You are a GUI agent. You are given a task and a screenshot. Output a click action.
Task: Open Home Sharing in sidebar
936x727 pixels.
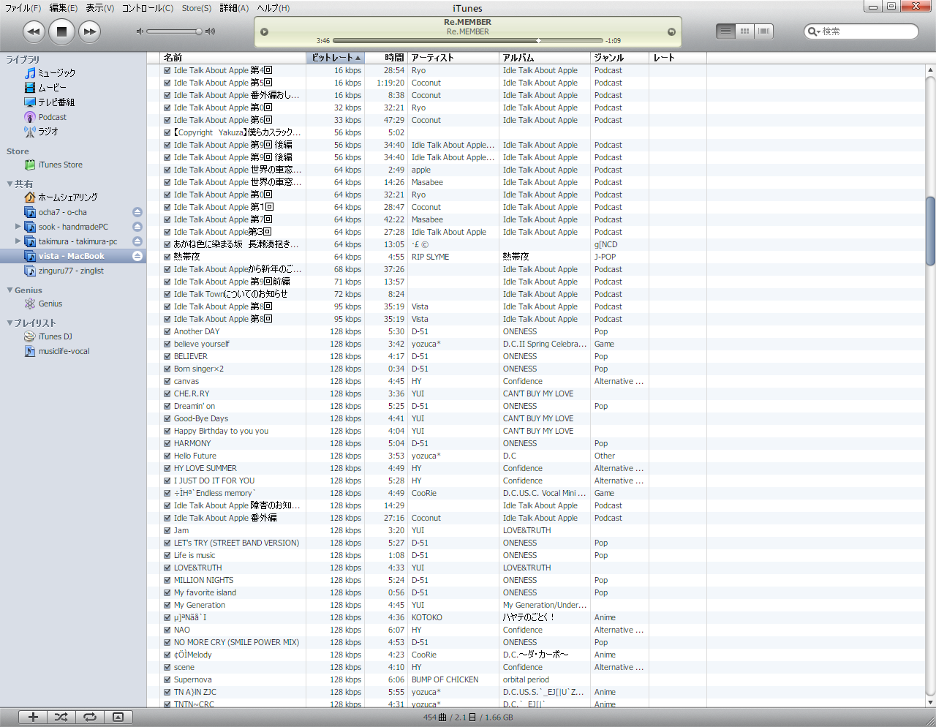(61, 197)
